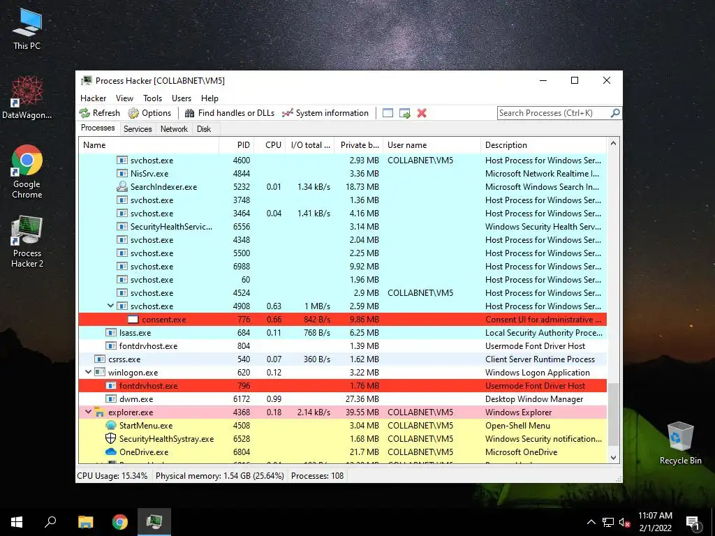The image size is (715, 536).
Task: Open the Users menu
Action: (x=182, y=98)
